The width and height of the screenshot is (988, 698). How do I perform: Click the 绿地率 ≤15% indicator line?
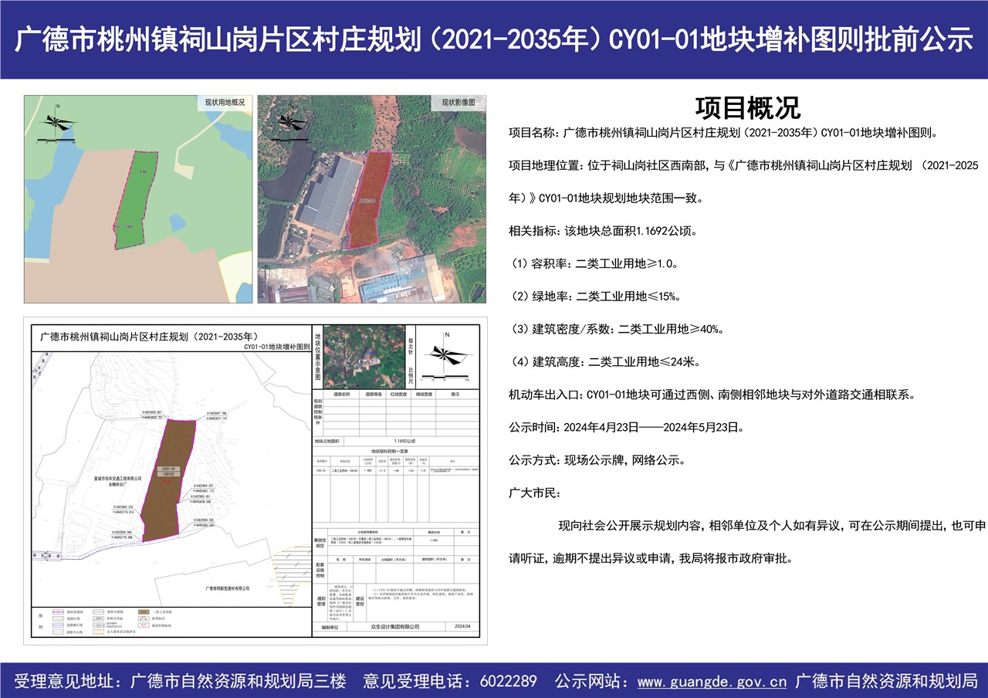[x=594, y=296]
